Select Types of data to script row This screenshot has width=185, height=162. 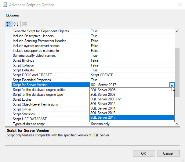click(51, 124)
